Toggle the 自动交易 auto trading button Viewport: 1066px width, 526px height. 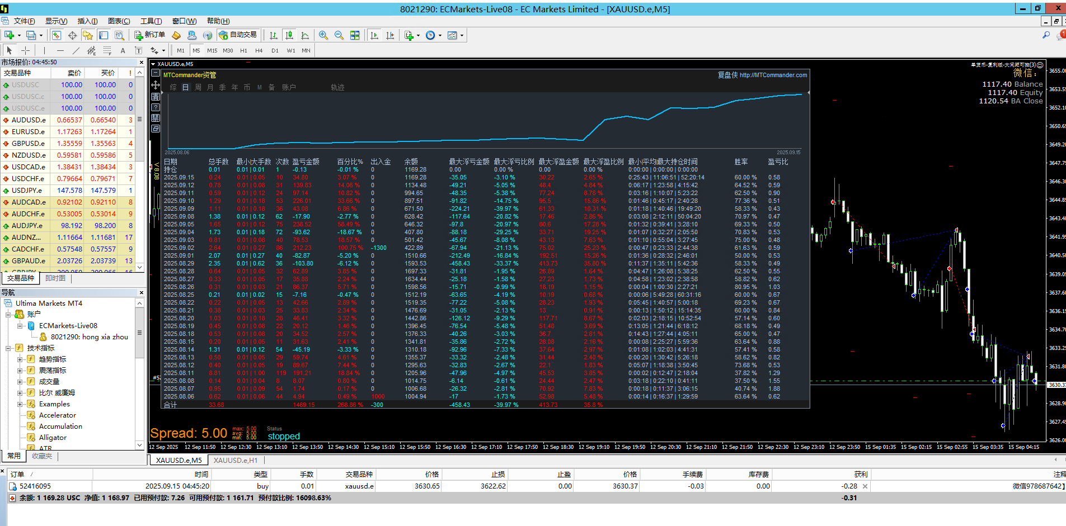pyautogui.click(x=238, y=35)
